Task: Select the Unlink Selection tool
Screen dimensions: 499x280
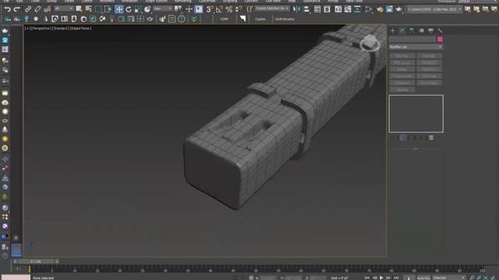Action: (x=37, y=9)
